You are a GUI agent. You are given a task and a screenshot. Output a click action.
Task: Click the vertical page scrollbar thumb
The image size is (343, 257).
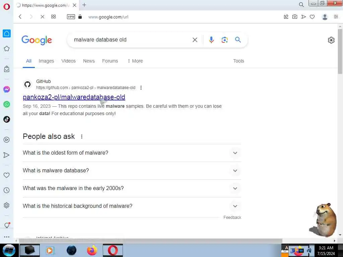tap(340, 51)
